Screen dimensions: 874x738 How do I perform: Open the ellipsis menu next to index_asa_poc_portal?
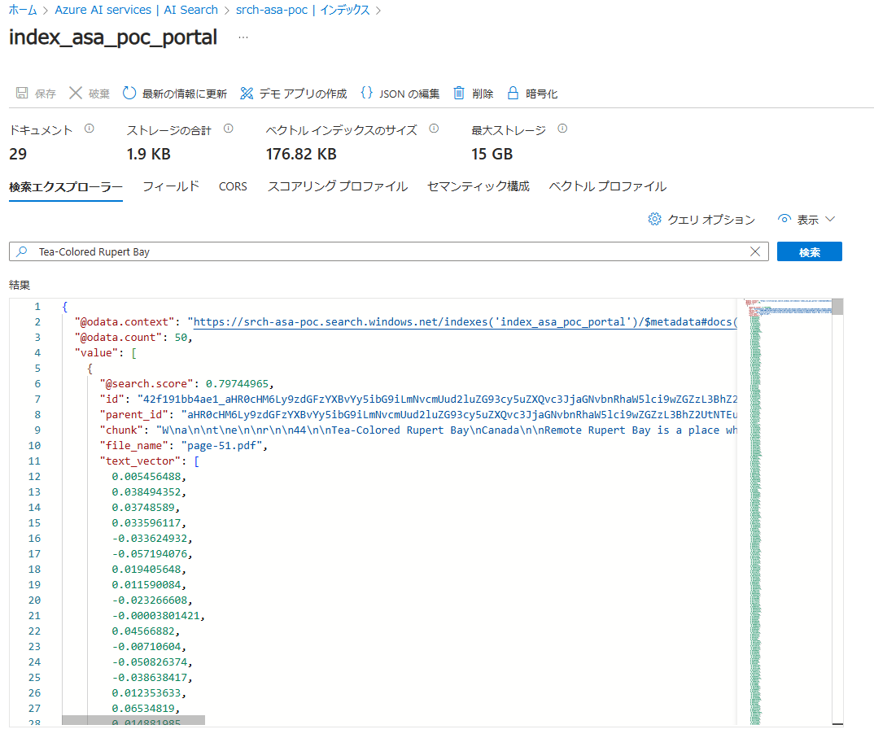click(241, 37)
